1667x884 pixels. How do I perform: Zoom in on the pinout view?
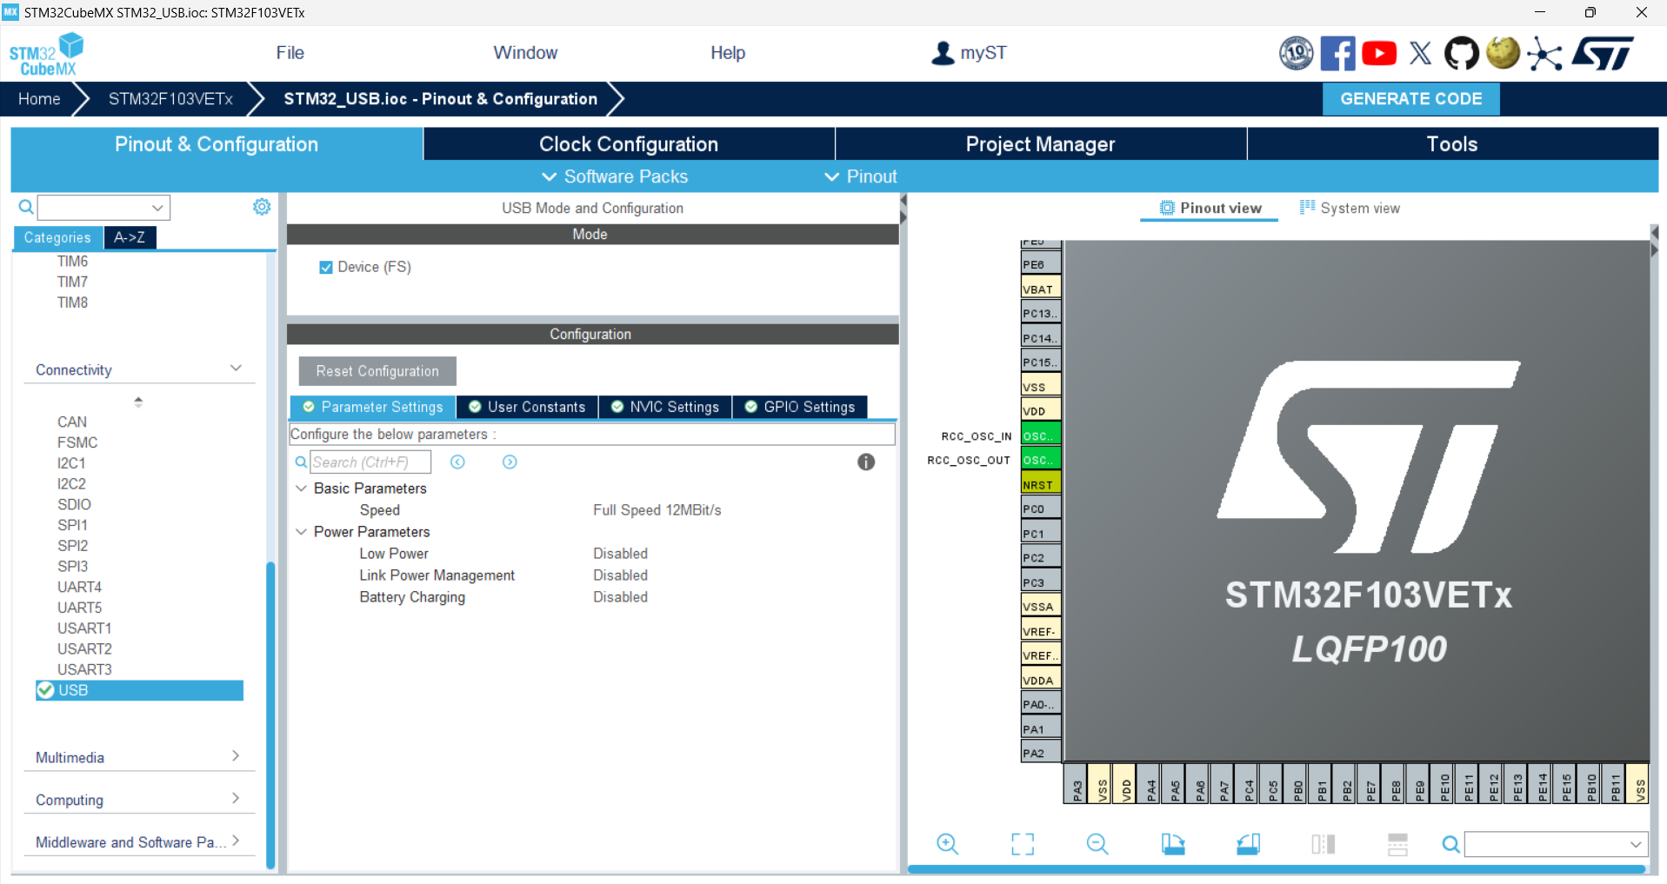click(948, 844)
